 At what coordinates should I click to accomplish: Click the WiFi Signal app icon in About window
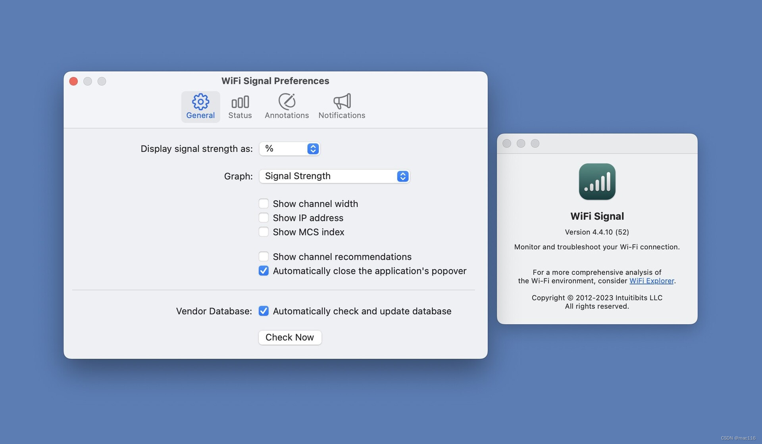point(597,182)
